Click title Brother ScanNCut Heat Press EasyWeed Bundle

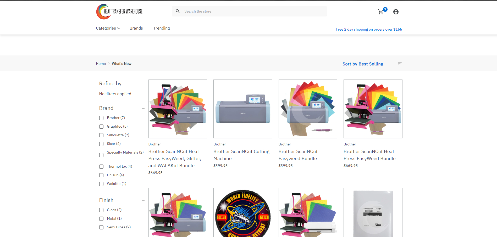click(x=369, y=155)
